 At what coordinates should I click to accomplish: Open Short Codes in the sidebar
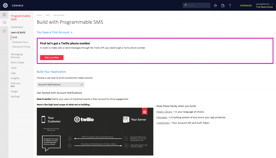click(x=17, y=62)
